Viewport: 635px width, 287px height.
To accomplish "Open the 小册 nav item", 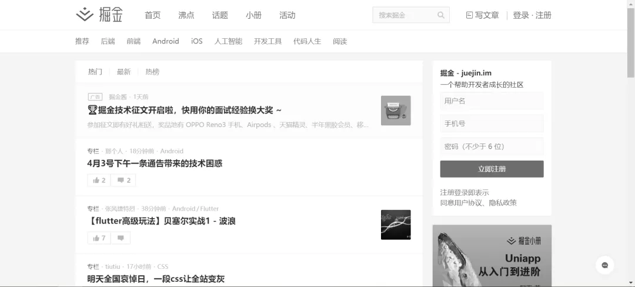I will pos(253,15).
